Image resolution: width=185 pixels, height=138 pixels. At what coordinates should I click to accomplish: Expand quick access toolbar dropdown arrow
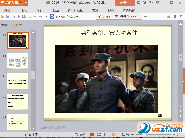click(x=46, y=17)
